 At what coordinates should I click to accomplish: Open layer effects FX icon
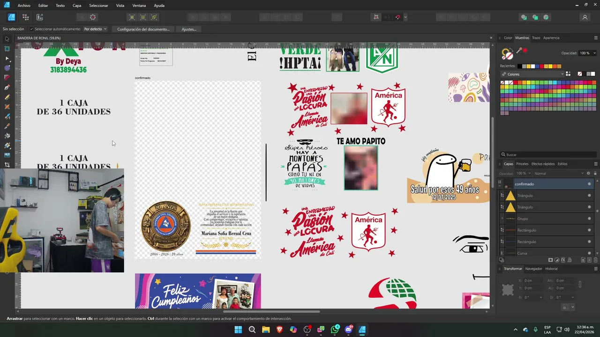click(x=563, y=260)
